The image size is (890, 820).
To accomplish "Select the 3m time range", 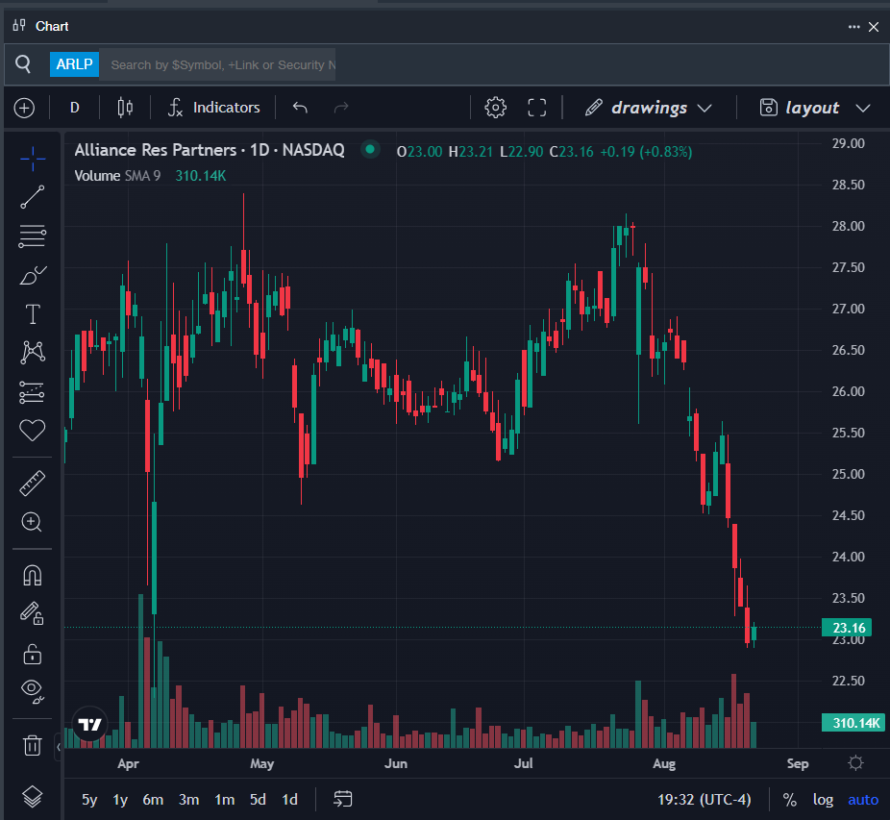I will 189,800.
